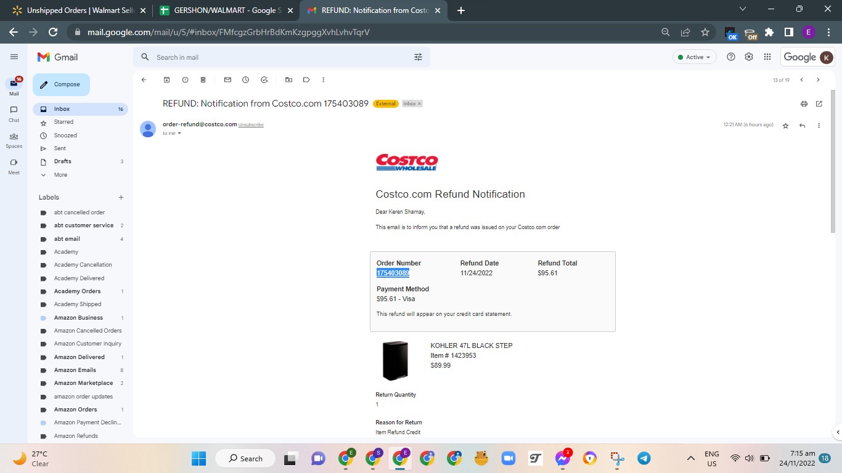The width and height of the screenshot is (842, 473).
Task: Print all using printer icon
Action: coord(804,104)
